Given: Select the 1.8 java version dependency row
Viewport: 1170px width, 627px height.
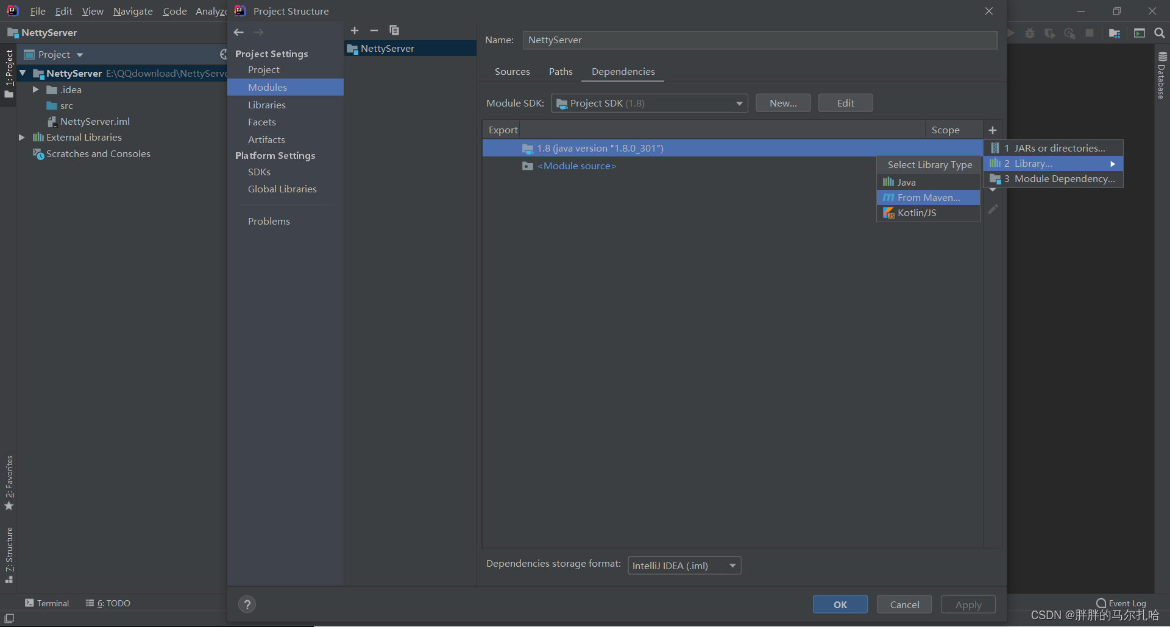Looking at the screenshot, I should (732, 149).
